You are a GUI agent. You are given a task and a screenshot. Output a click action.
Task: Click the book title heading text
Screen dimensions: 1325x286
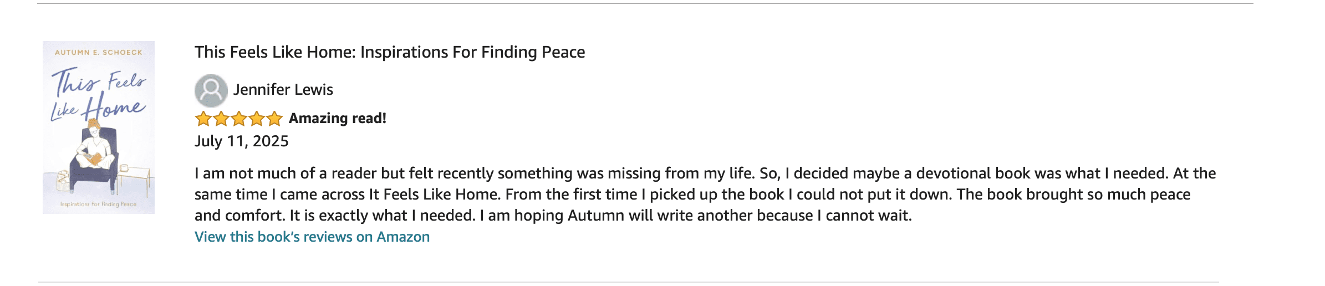pos(390,52)
